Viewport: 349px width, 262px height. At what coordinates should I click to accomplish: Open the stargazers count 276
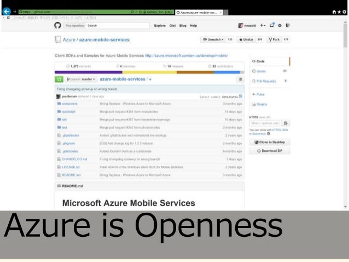[x=260, y=39]
